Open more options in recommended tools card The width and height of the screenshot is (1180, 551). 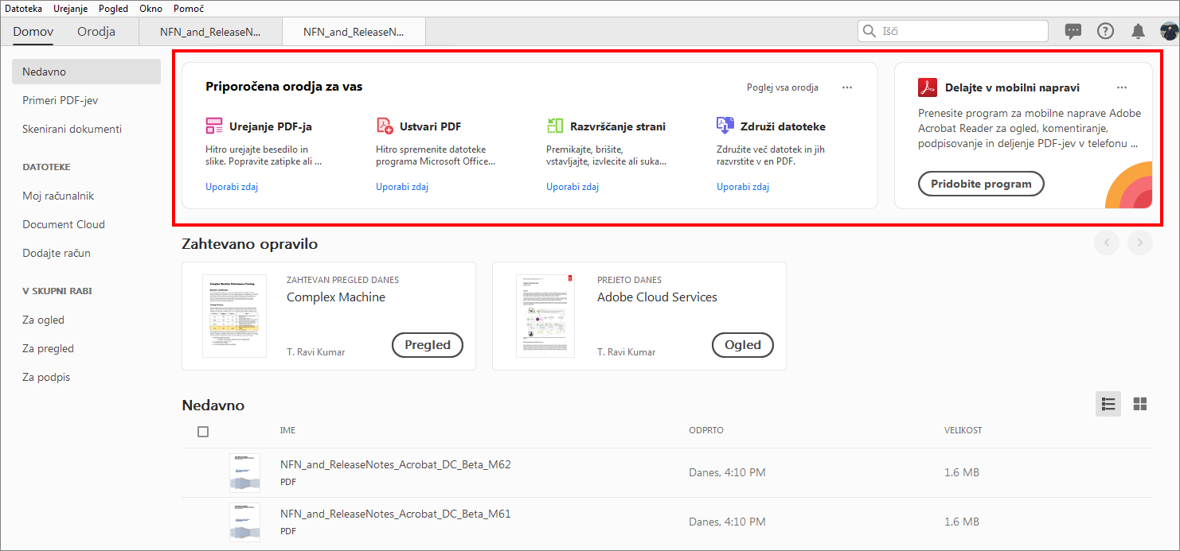click(847, 87)
